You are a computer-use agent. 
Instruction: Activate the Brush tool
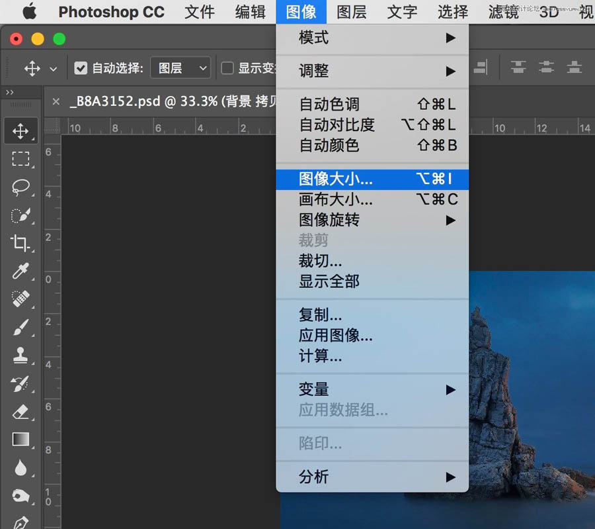point(20,327)
